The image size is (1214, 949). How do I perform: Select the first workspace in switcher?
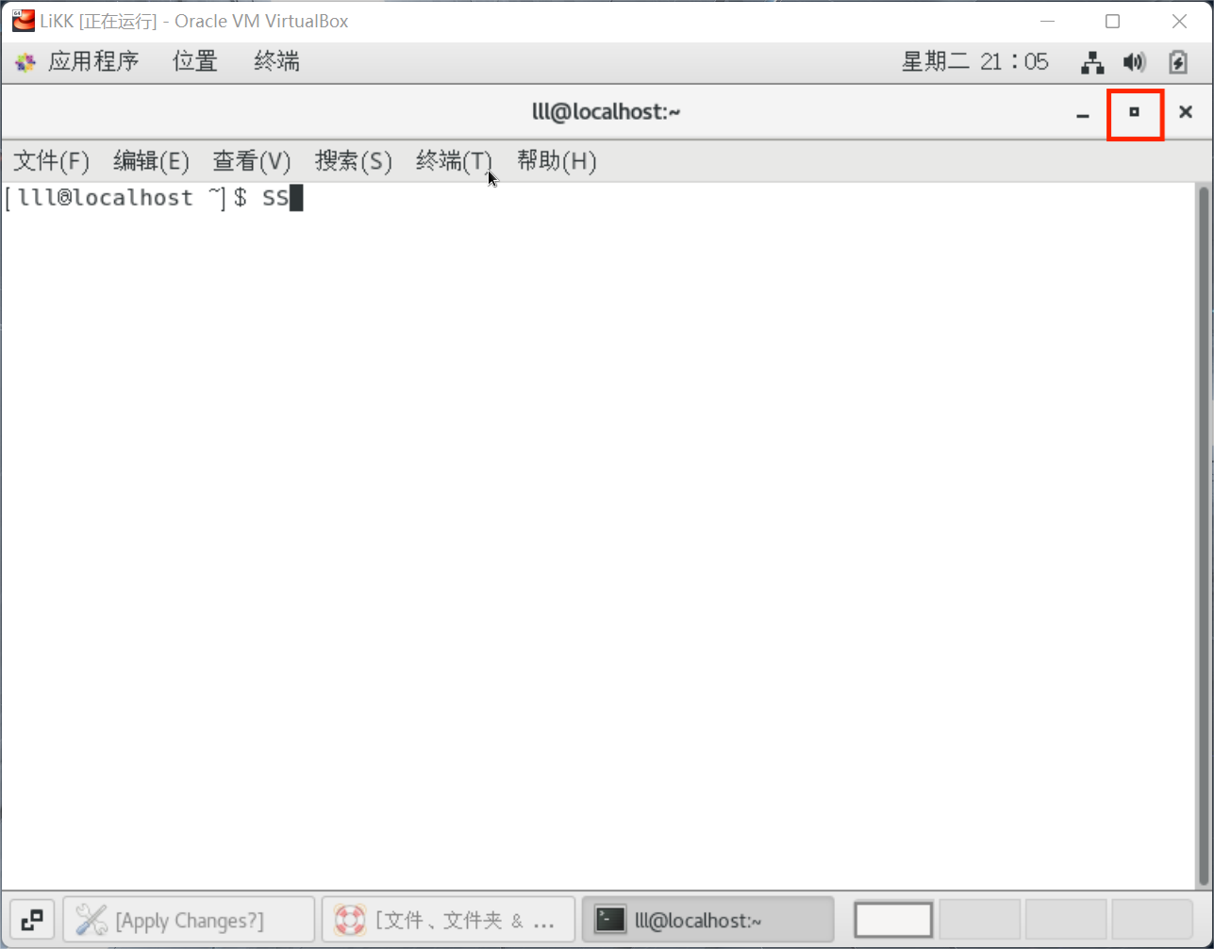893,920
